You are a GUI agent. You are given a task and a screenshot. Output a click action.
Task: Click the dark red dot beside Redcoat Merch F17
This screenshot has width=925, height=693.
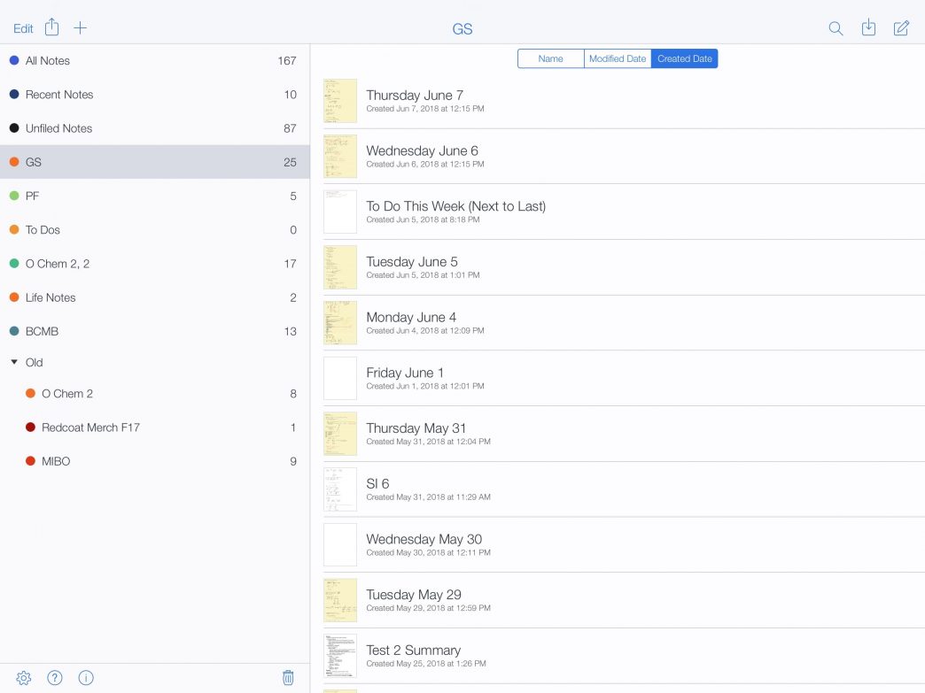(31, 427)
